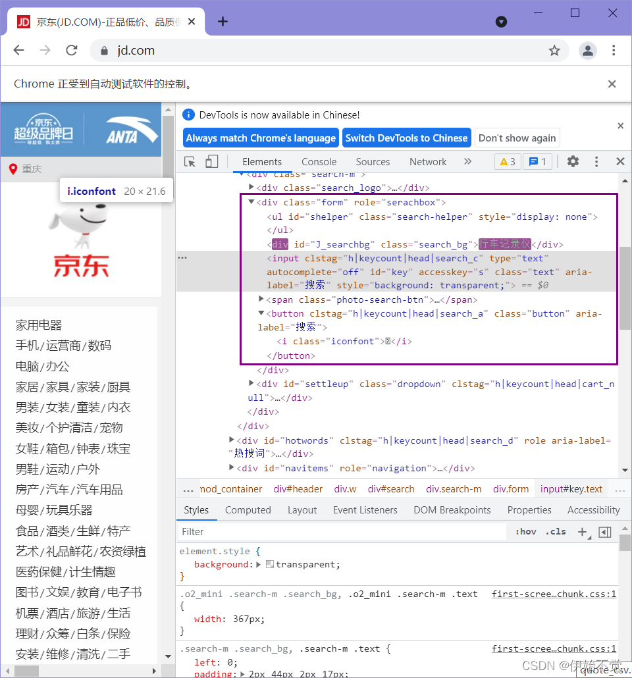The width and height of the screenshot is (632, 678).
Task: Toggle the .cls class editor
Action: coord(556,531)
